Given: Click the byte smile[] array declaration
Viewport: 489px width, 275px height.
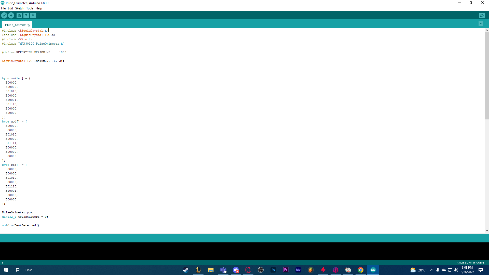Looking at the screenshot, I should point(16,78).
